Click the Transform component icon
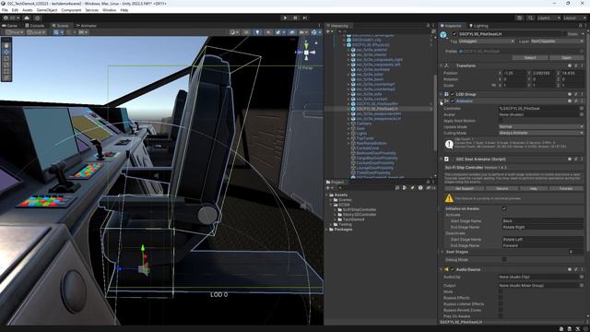Screen dimensions: 590x332 coord(446,65)
